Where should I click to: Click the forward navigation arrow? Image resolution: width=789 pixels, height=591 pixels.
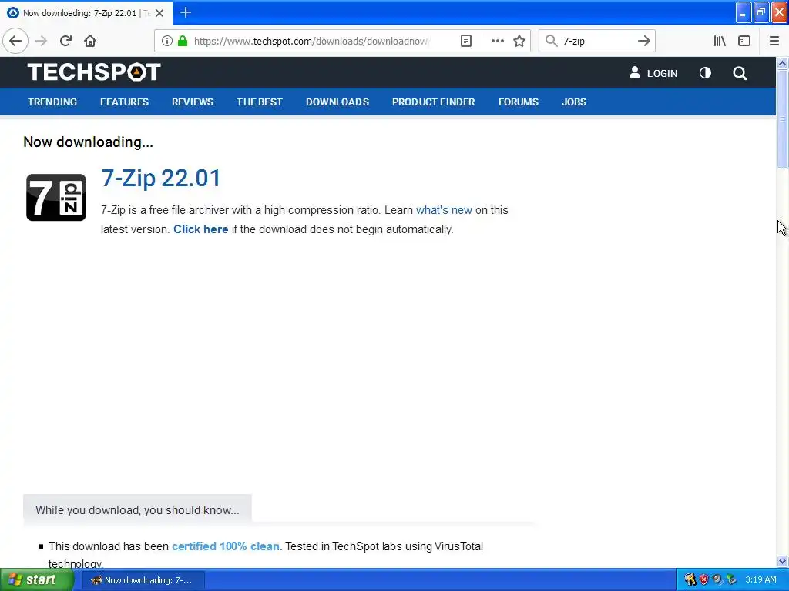pos(41,42)
